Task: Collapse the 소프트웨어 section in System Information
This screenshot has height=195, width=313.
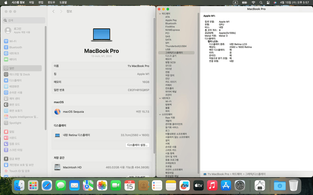Action: (x=160, y=114)
